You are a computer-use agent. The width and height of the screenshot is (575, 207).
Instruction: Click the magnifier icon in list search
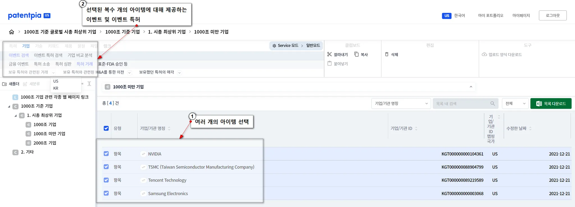click(x=492, y=104)
